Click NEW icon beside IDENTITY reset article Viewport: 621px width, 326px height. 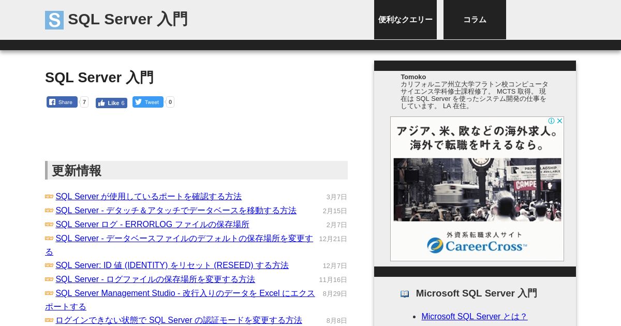click(49, 265)
